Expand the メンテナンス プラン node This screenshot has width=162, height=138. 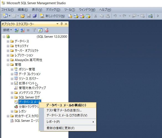tap(12, 93)
